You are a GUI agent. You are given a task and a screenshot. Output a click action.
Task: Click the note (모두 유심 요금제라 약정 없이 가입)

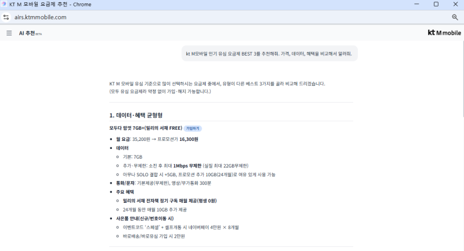click(x=160, y=92)
